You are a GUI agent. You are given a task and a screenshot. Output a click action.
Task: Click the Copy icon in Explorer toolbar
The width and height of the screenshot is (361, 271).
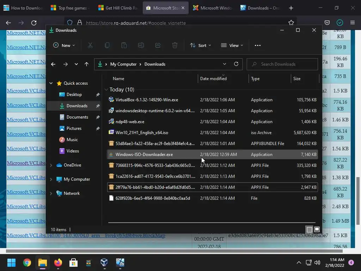coord(107,46)
